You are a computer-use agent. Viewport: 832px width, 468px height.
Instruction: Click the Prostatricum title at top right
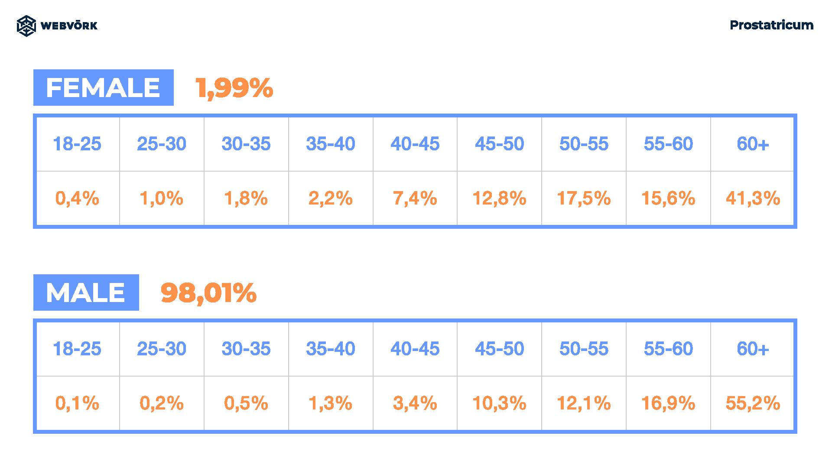point(771,25)
